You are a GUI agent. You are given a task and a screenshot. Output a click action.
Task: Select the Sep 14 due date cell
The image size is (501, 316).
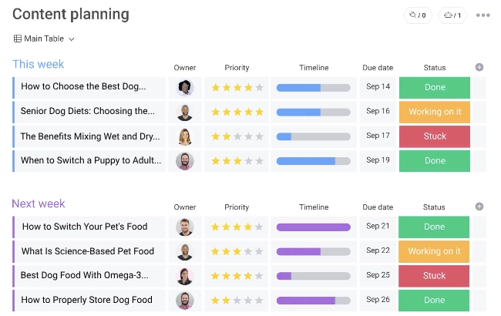point(378,86)
